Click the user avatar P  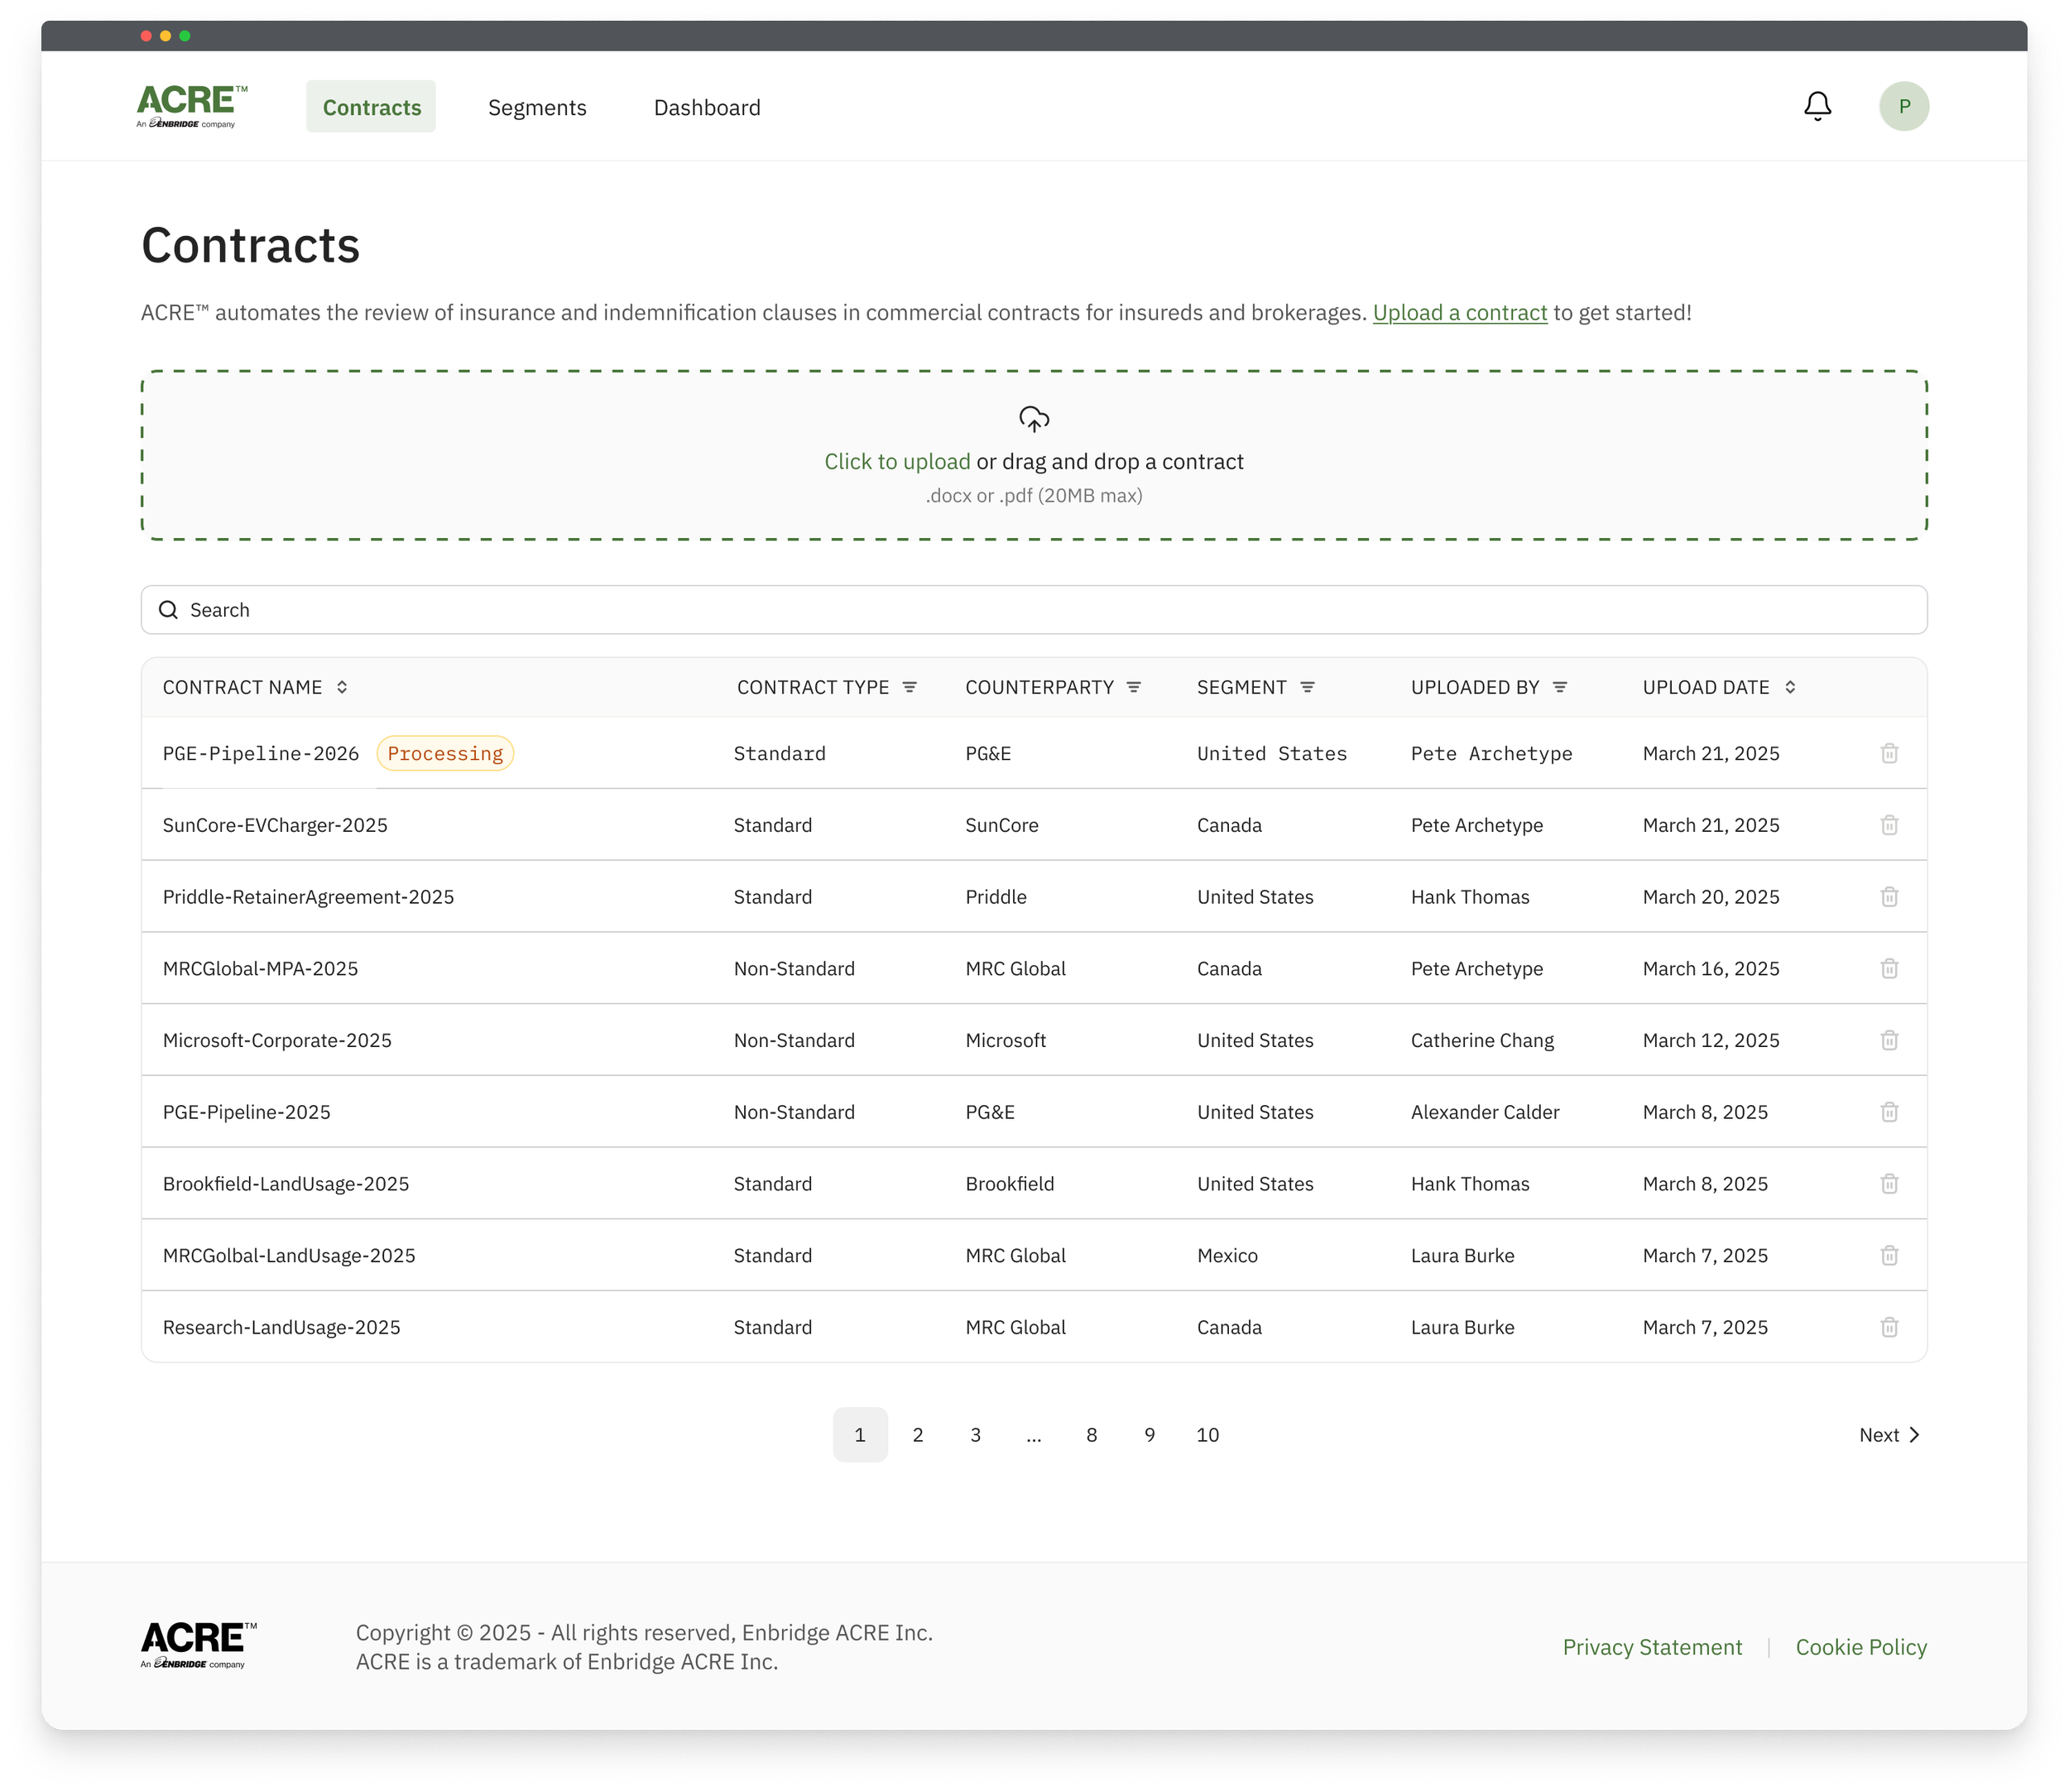(1903, 106)
